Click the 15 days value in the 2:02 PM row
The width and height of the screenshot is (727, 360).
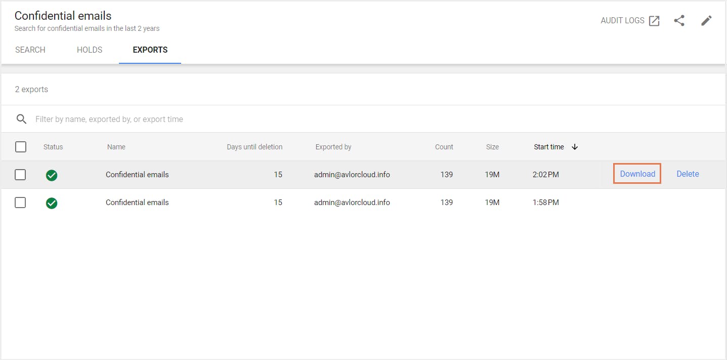coord(278,175)
